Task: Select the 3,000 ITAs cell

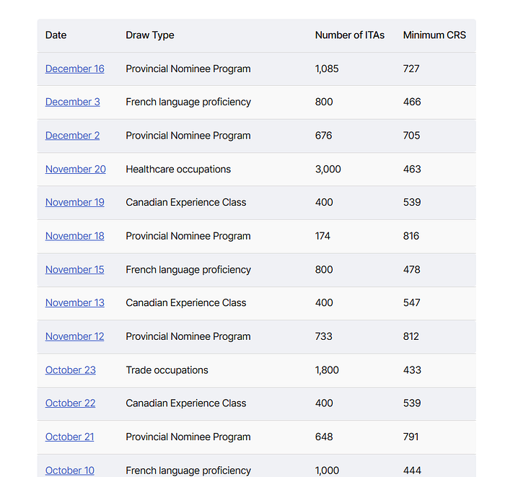Action: coord(328,170)
